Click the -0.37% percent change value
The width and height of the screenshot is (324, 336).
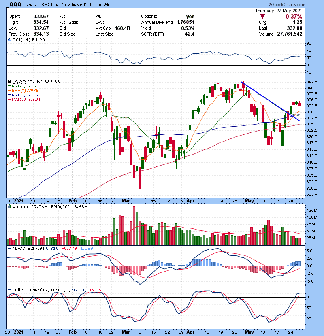pos(293,17)
